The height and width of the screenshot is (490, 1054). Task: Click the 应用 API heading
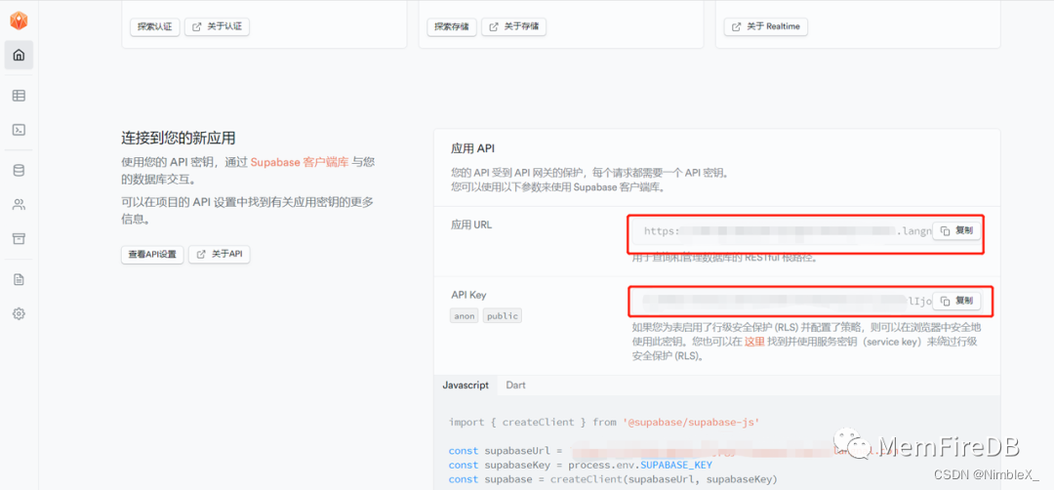[472, 148]
